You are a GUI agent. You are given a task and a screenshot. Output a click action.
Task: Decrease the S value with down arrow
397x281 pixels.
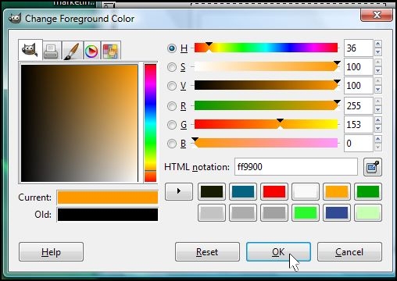point(377,71)
